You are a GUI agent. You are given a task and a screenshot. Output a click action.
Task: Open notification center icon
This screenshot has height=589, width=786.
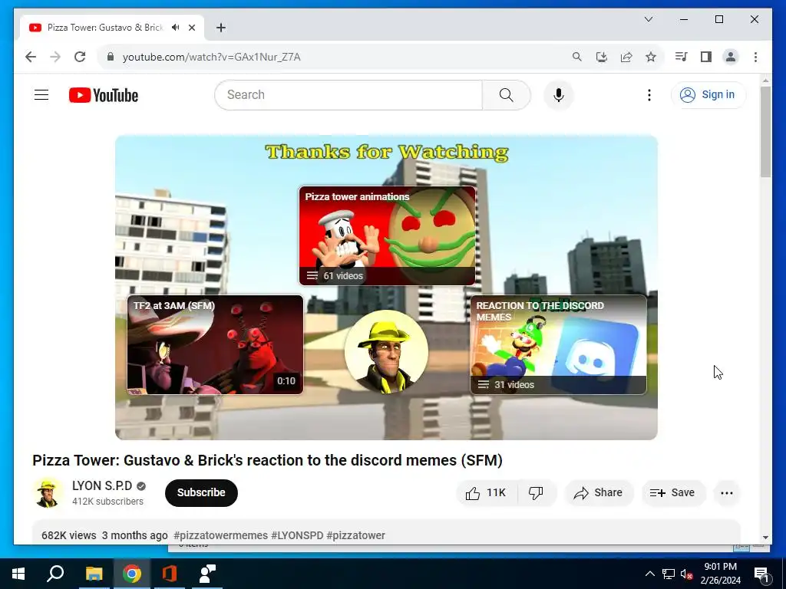pyautogui.click(x=761, y=574)
